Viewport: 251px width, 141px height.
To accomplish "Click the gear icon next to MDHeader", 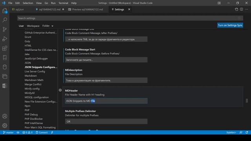I will (60, 90).
